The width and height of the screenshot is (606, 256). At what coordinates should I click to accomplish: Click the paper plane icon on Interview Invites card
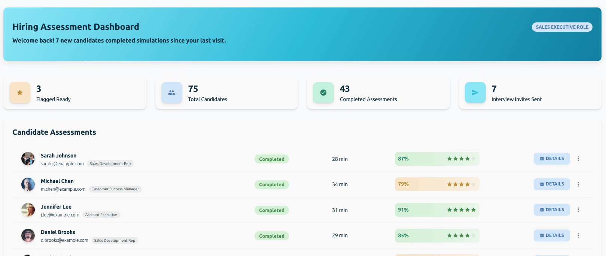(x=475, y=93)
